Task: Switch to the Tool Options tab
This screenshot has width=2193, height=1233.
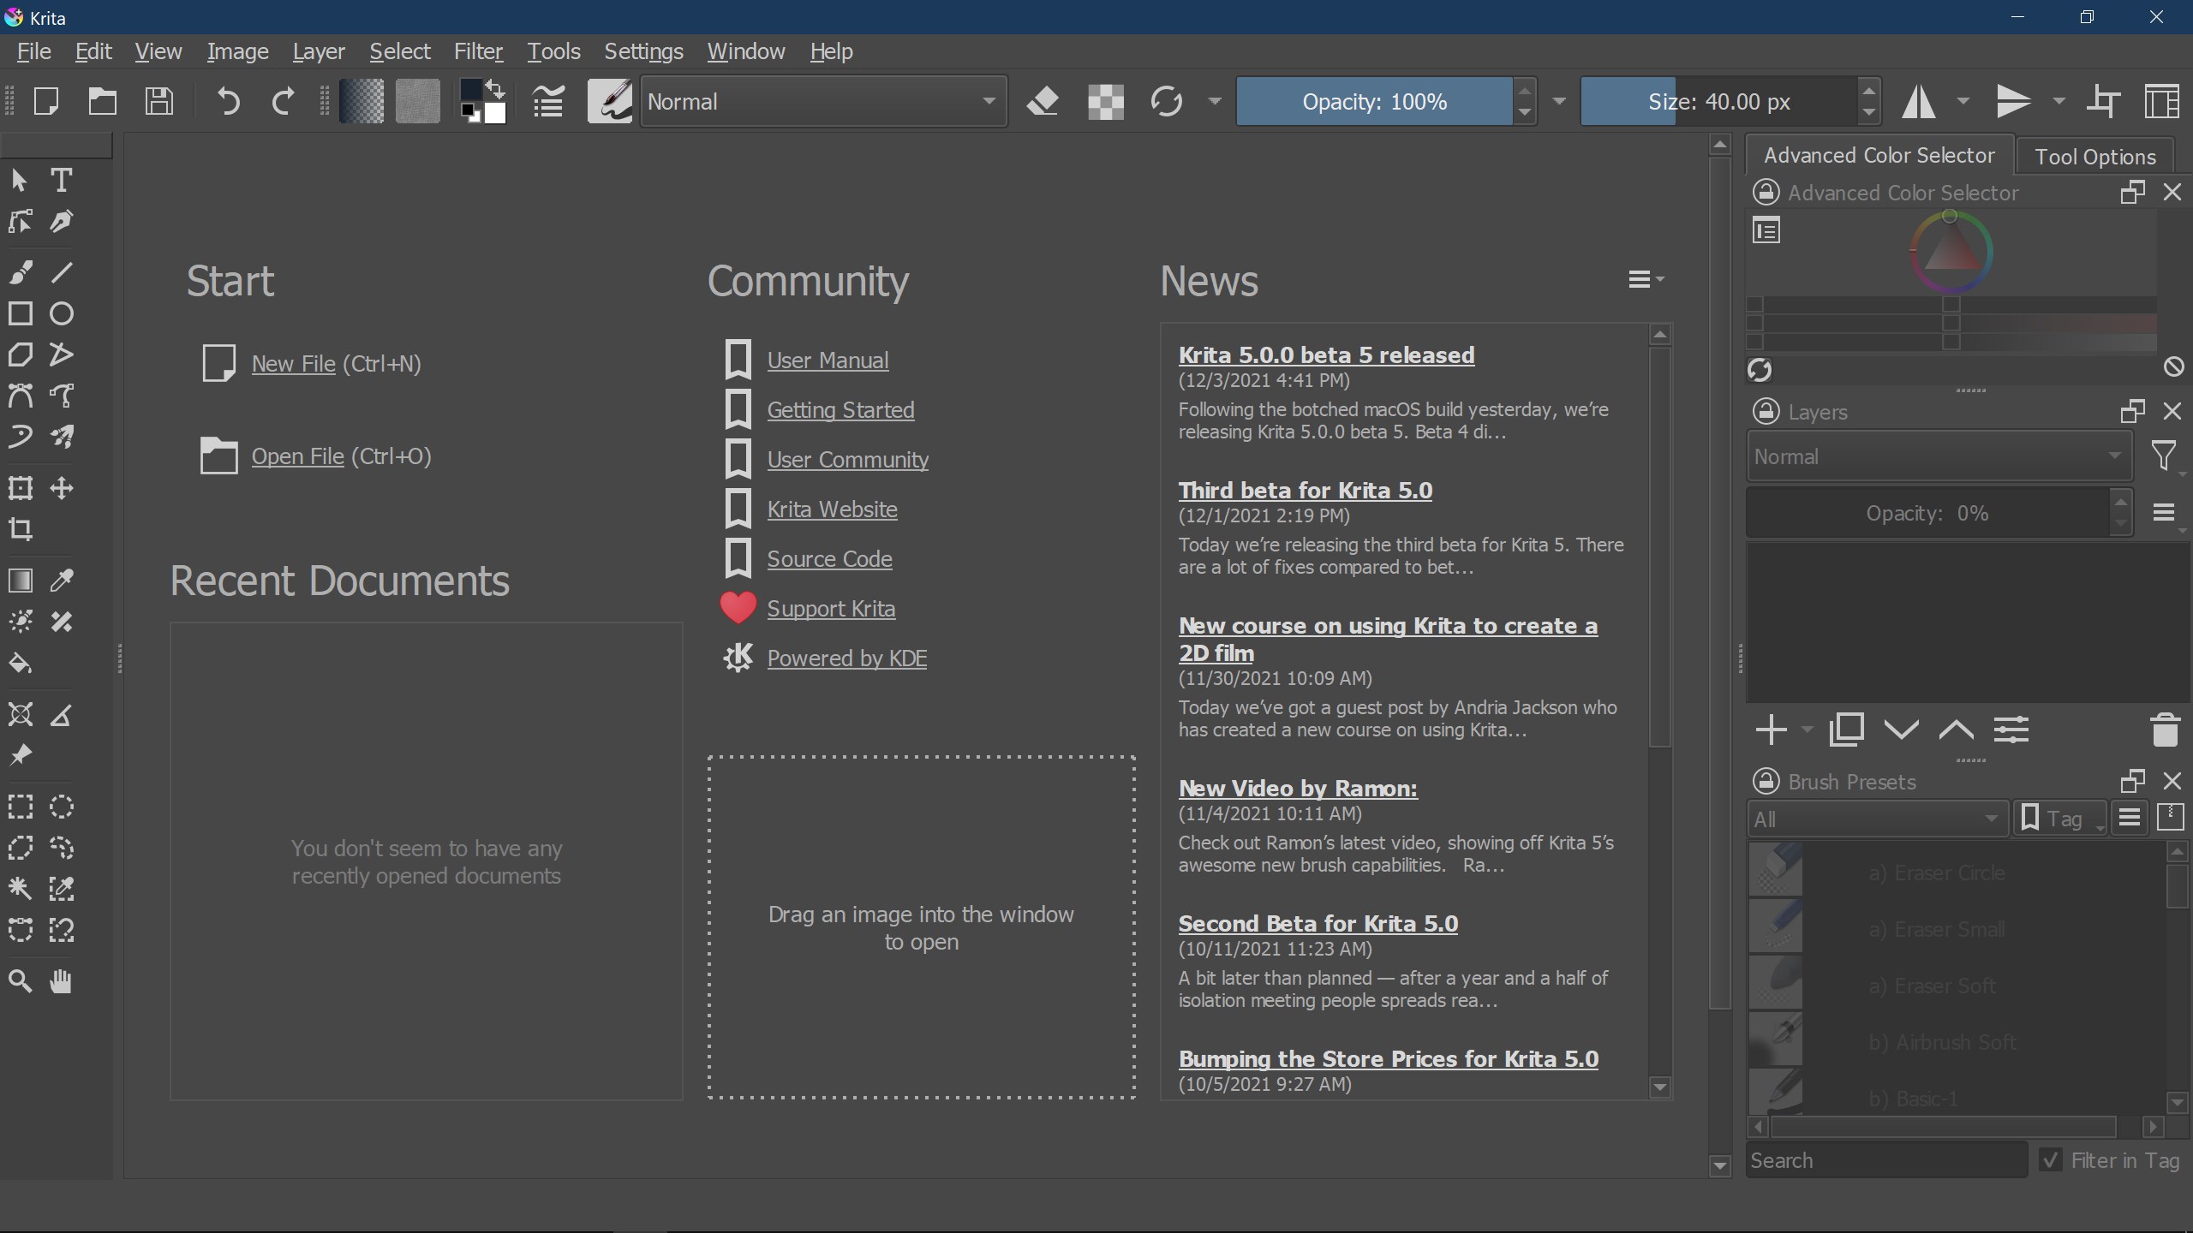Action: click(x=2095, y=156)
